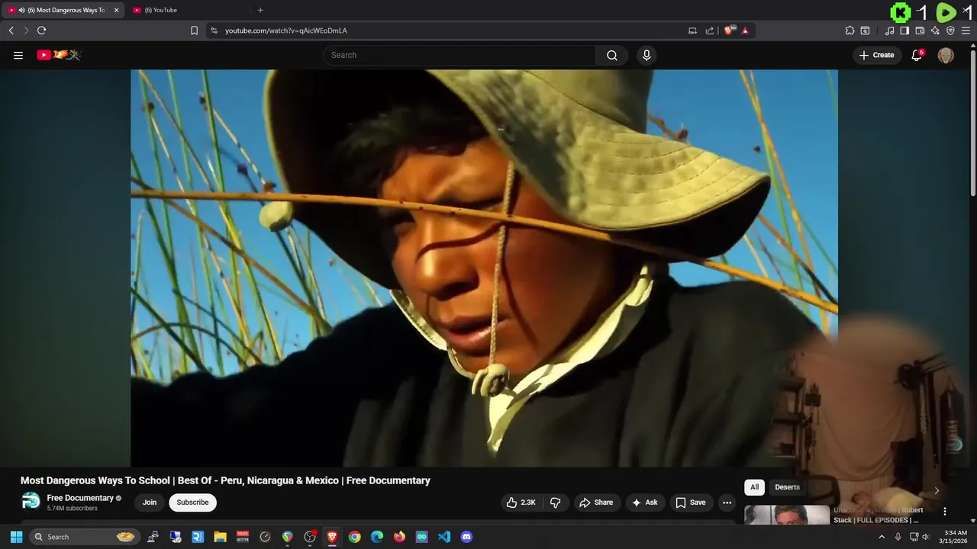Open the green Kick overlay icon
The width and height of the screenshot is (977, 549).
(x=901, y=12)
